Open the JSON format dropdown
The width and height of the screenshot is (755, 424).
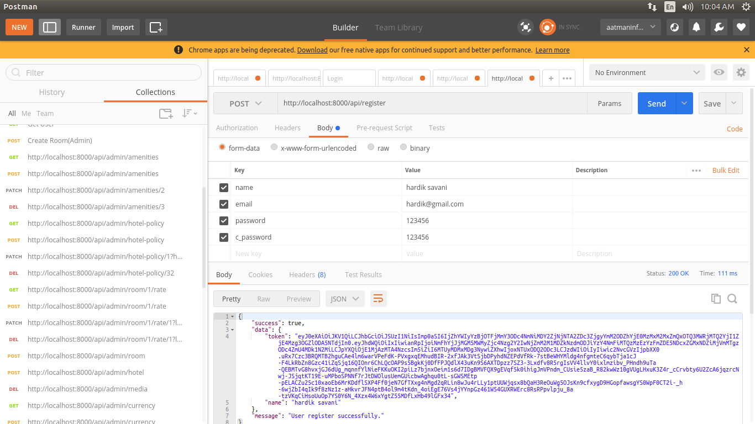click(345, 299)
